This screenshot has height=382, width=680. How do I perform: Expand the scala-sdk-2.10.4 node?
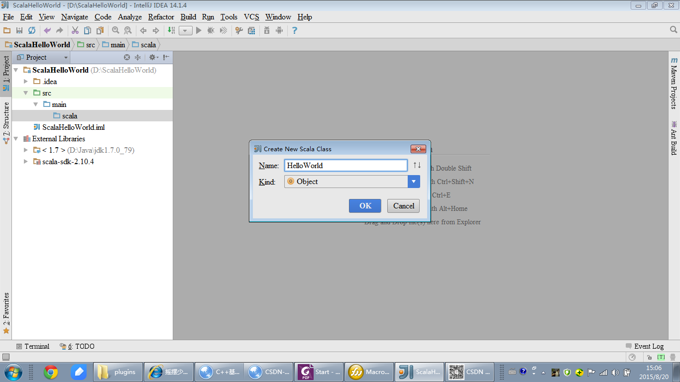pos(26,162)
